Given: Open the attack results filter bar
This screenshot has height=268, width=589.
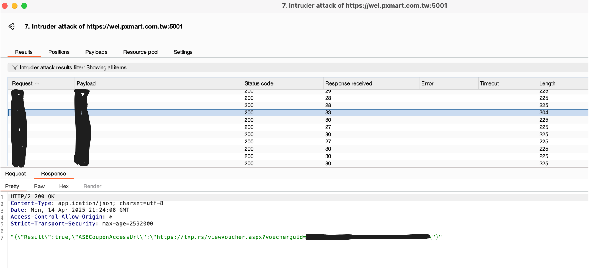Looking at the screenshot, I should point(298,67).
